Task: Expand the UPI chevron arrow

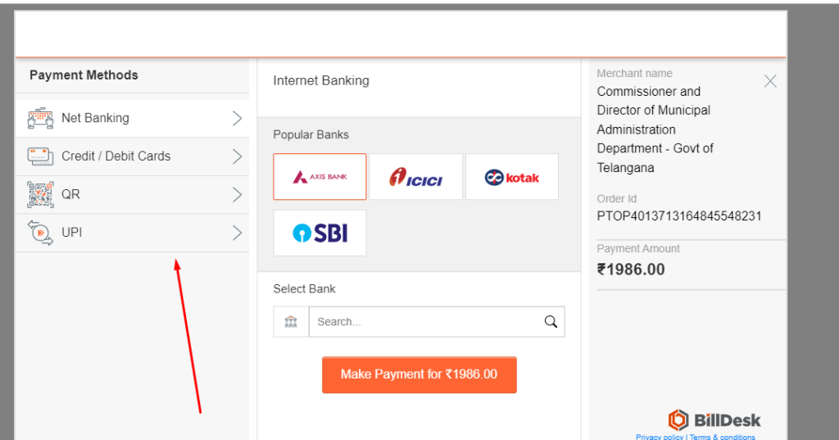Action: [x=237, y=233]
